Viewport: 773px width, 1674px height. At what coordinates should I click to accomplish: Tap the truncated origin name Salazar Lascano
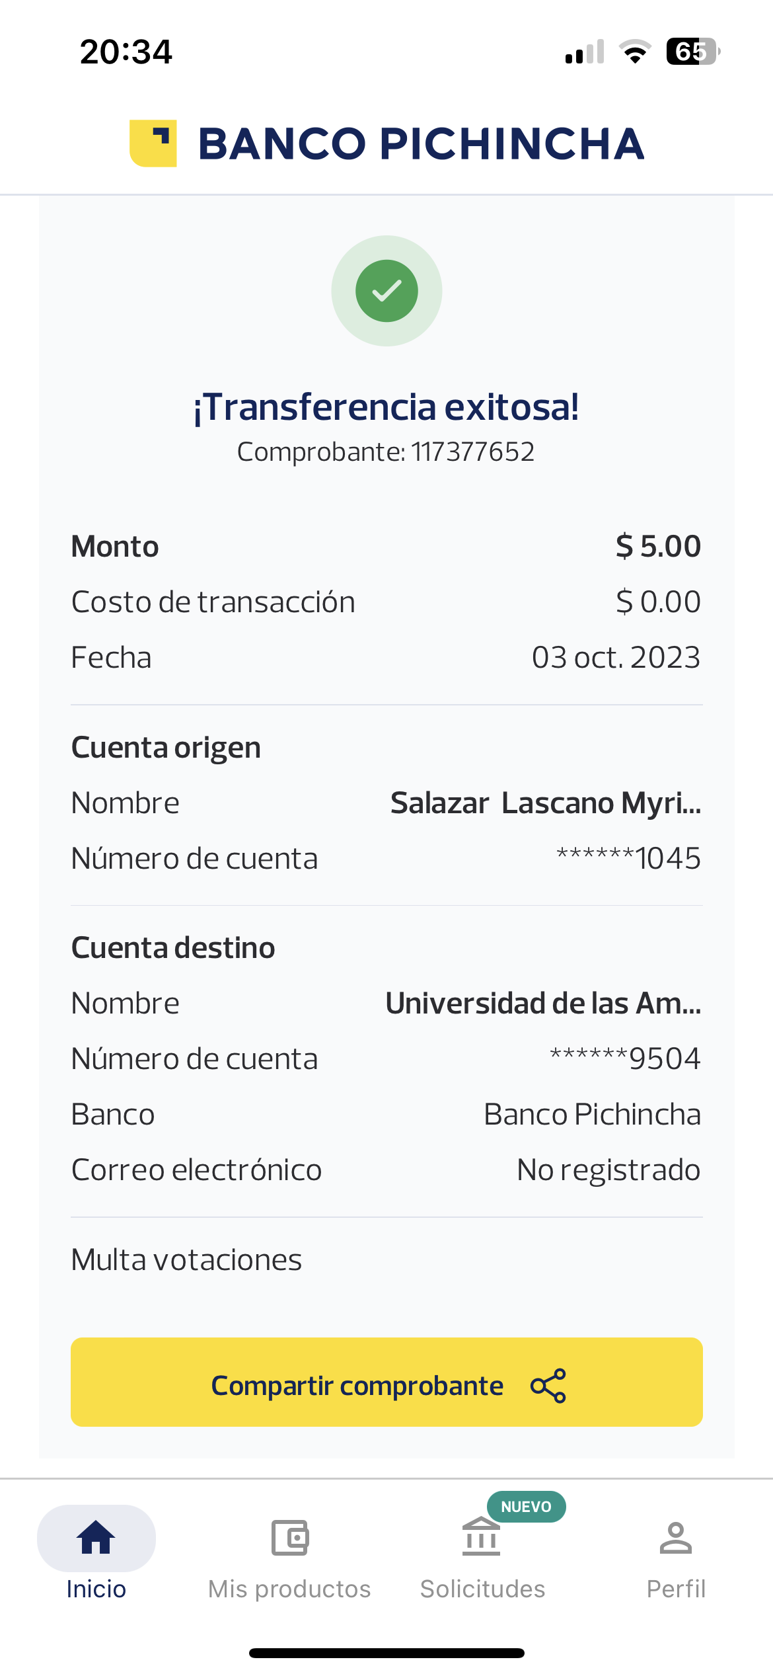[545, 803]
